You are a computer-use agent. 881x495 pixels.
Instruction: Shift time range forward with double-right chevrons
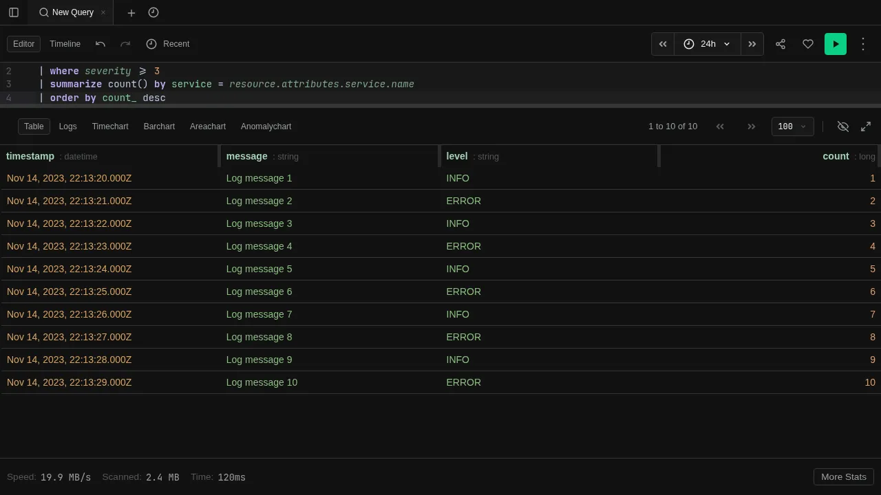tap(752, 44)
